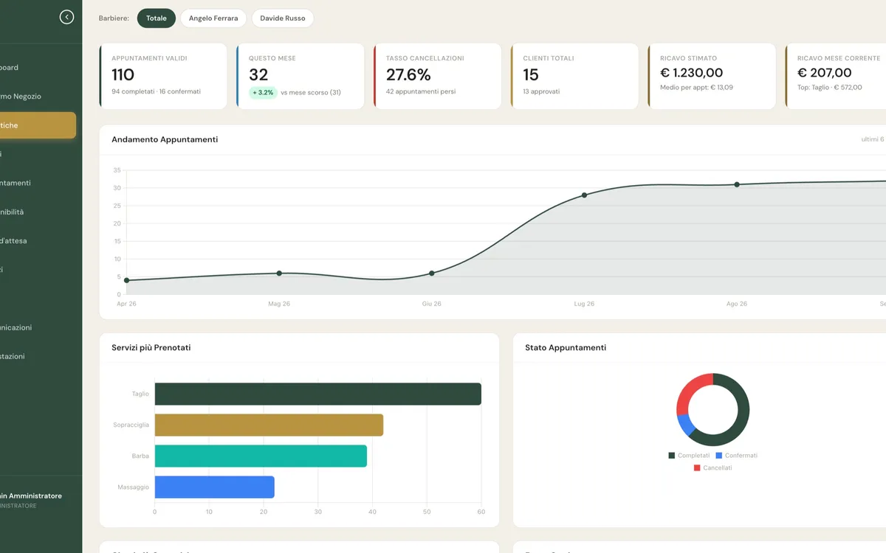The image size is (886, 553).
Task: Click the gold Sopracciglia bar
Action: pos(269,425)
